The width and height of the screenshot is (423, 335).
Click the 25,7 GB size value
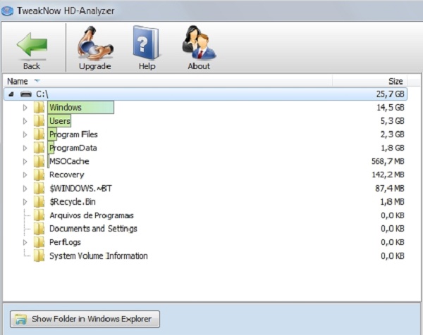(x=390, y=94)
